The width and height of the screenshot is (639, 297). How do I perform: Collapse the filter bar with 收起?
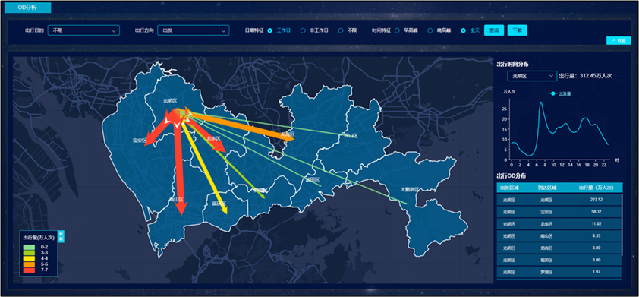pos(619,40)
